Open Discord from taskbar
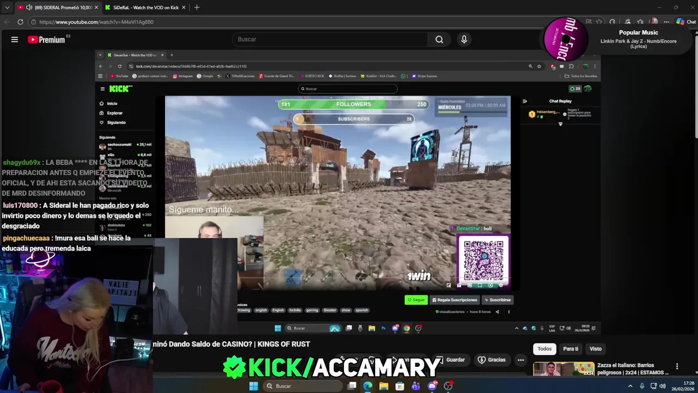 pyautogui.click(x=432, y=386)
